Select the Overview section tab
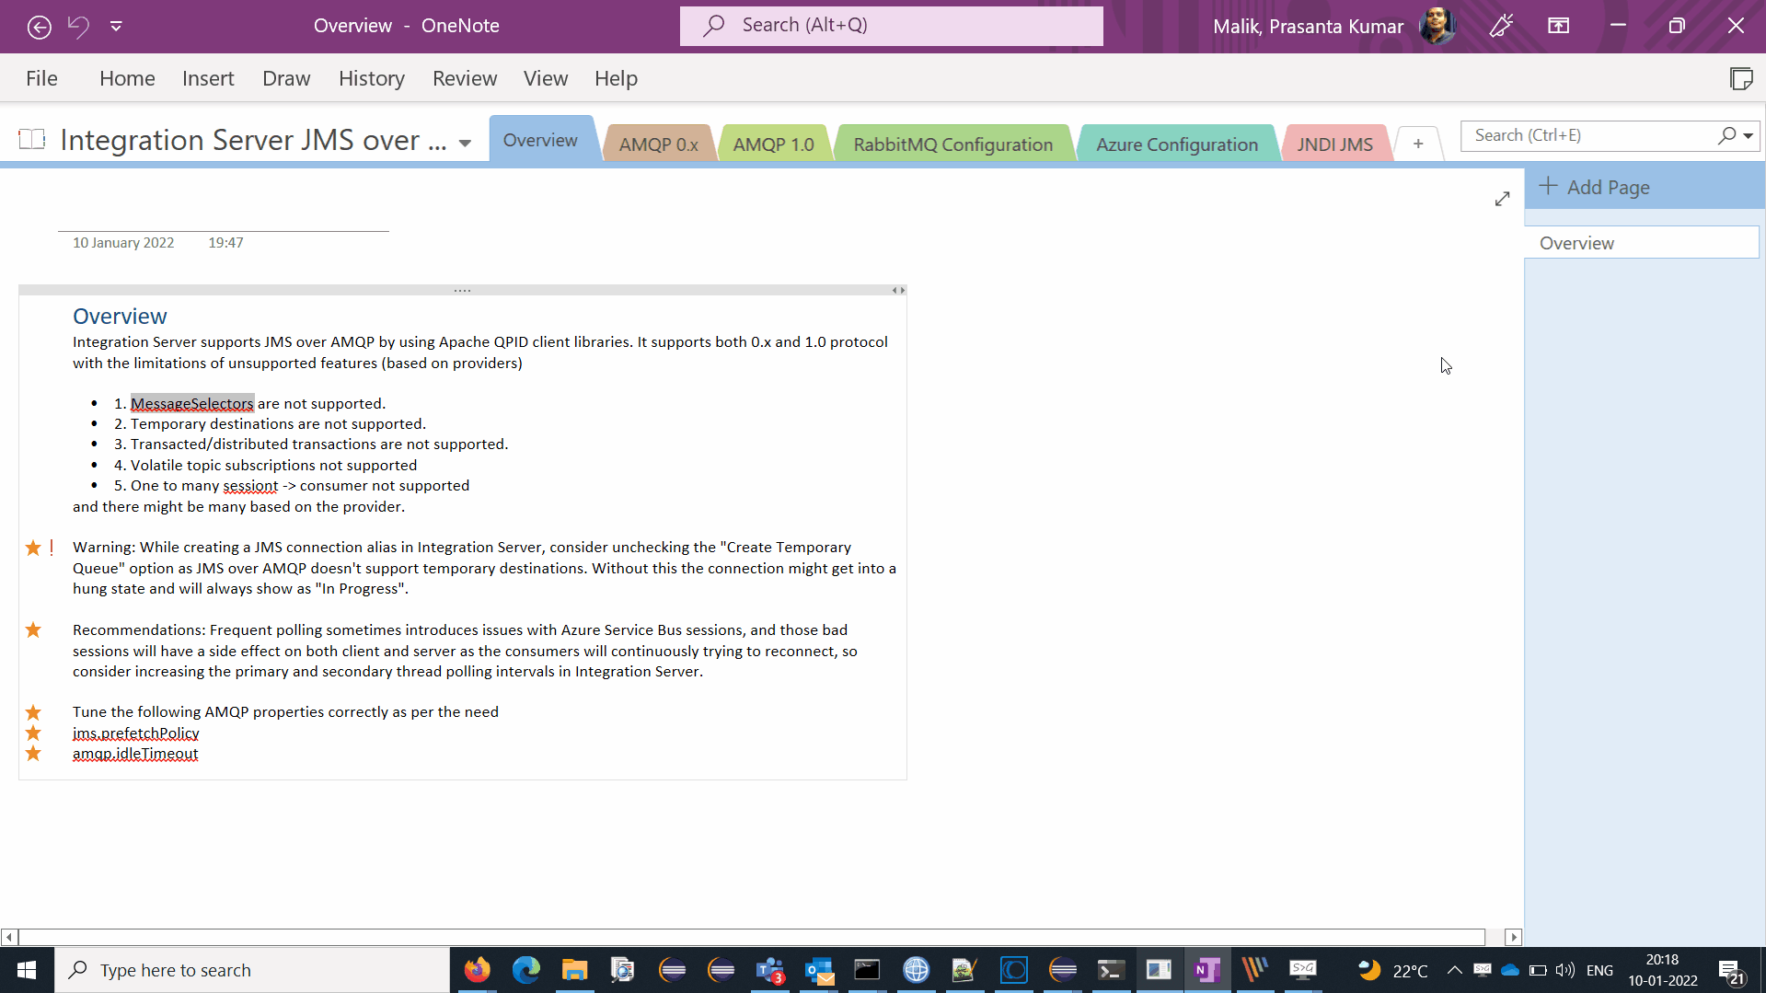 point(540,140)
